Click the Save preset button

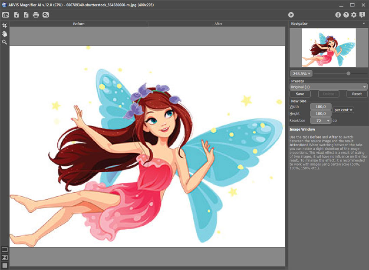(x=300, y=94)
